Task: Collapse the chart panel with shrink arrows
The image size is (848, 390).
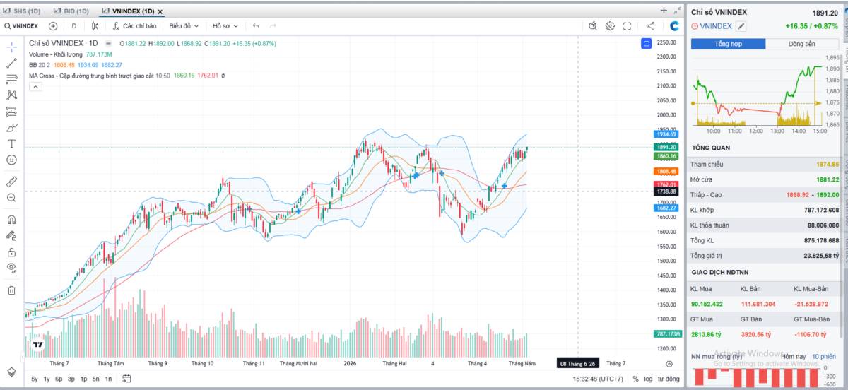Action: [677, 11]
